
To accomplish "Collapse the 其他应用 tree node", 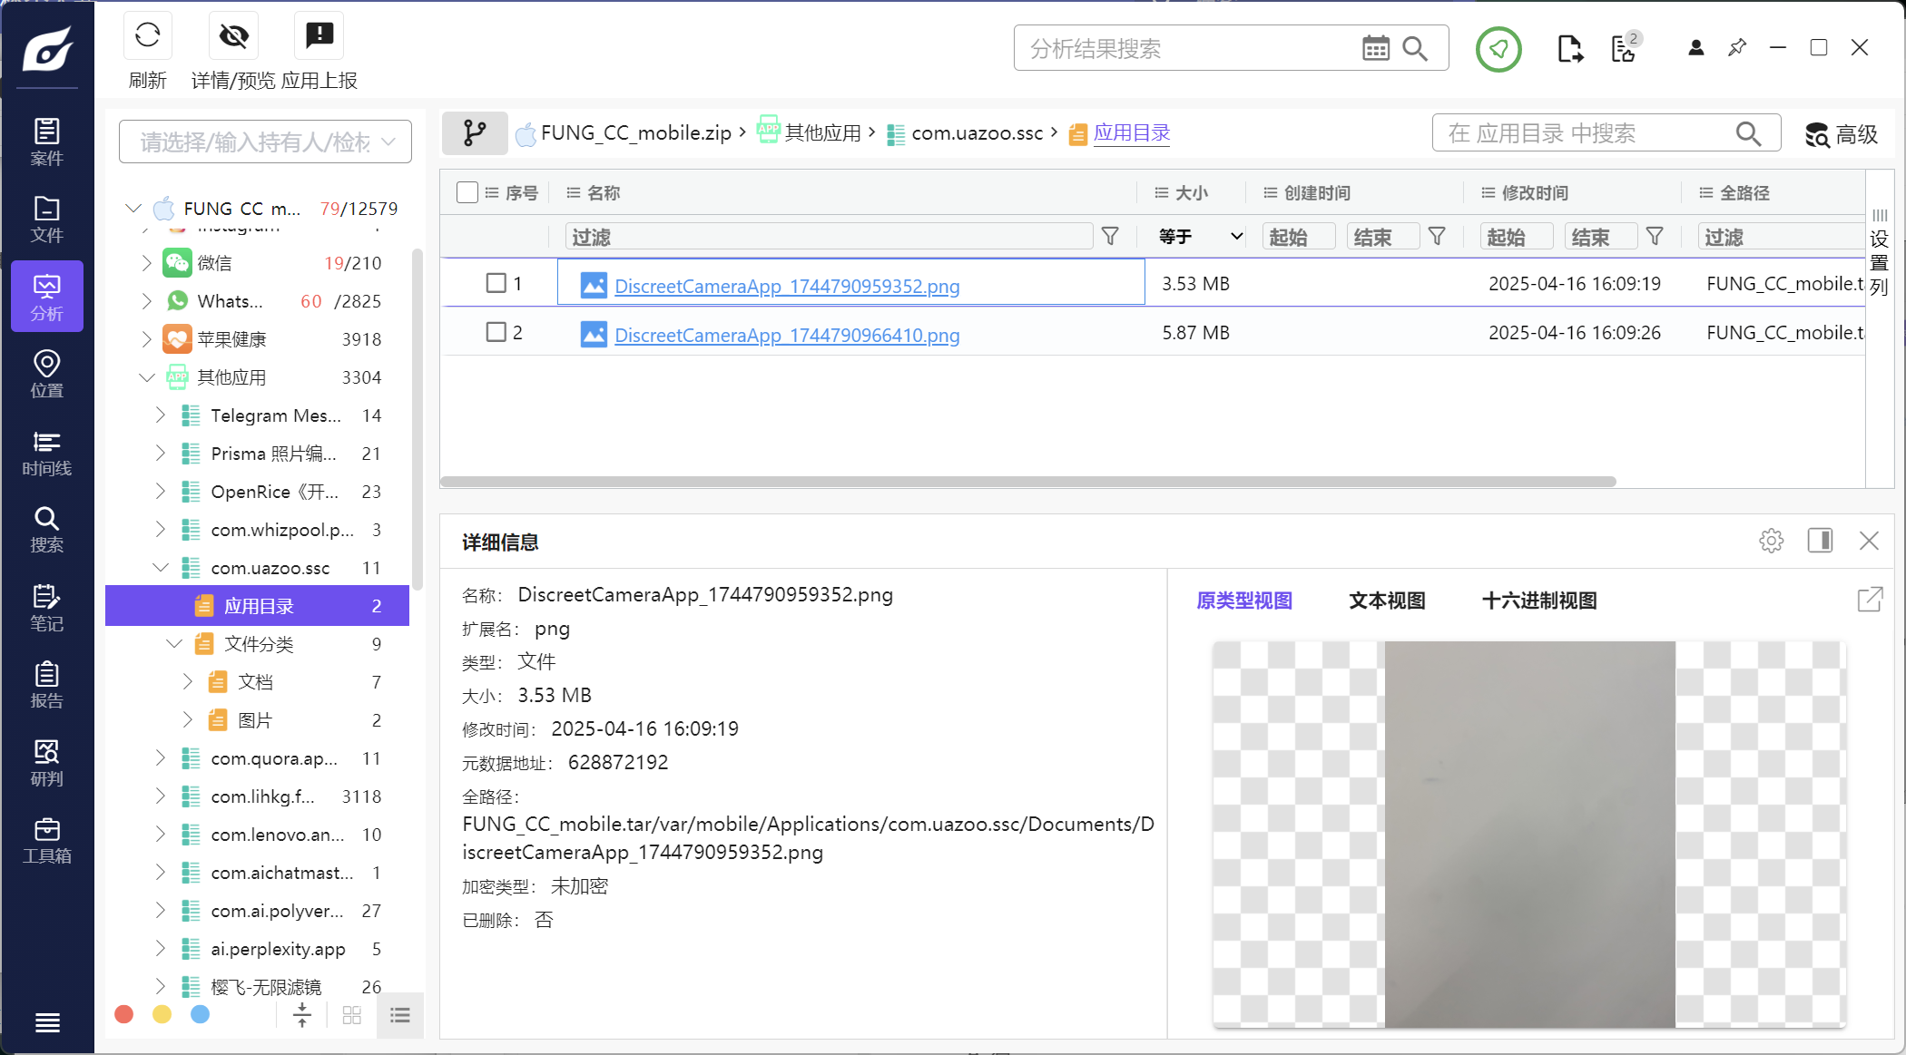I will tap(146, 377).
